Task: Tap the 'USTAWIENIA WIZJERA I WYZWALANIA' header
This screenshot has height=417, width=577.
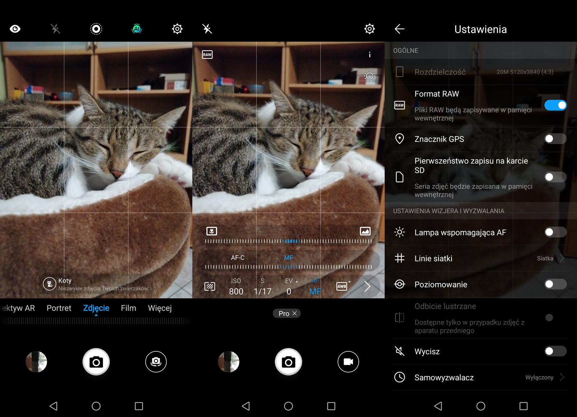Action: pos(449,211)
